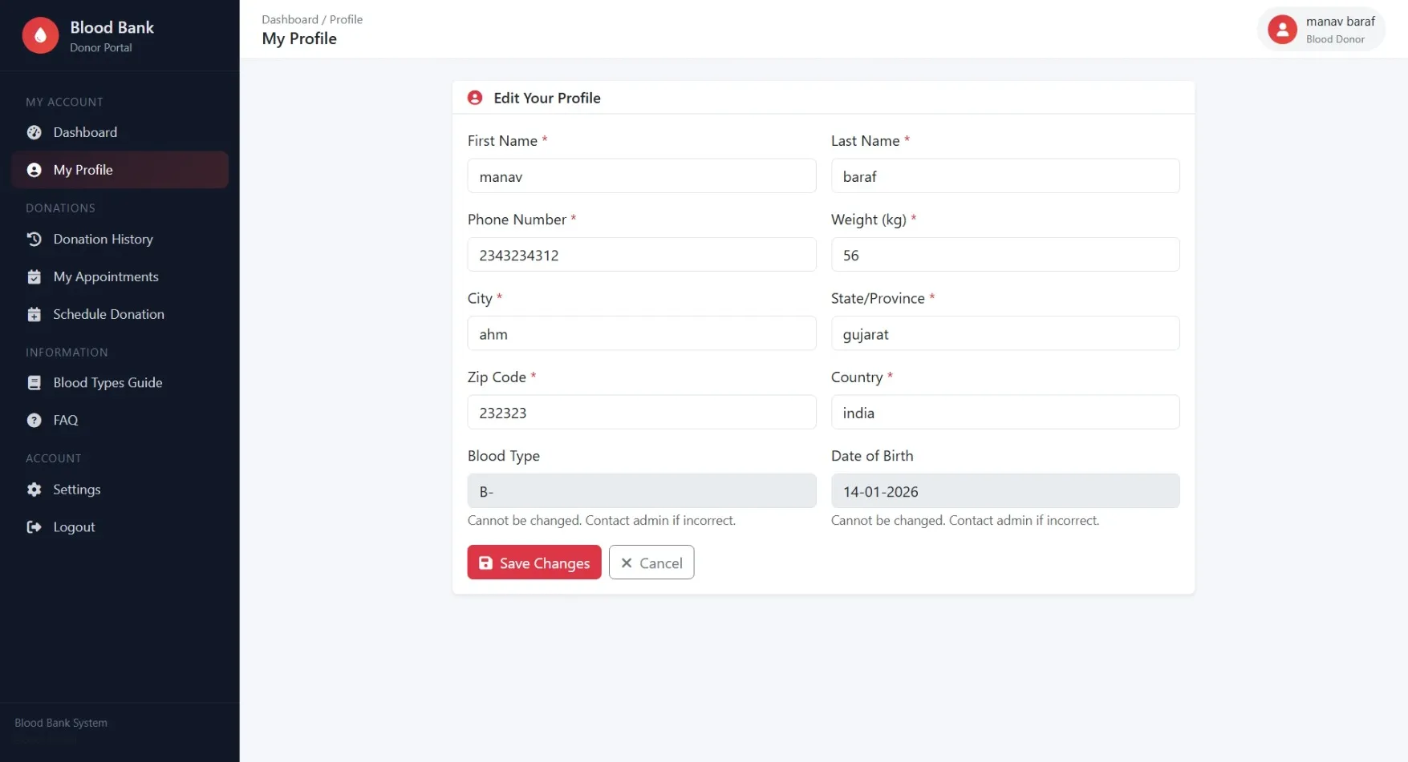The image size is (1408, 762).
Task: Click the Donation History clock icon
Action: click(x=34, y=239)
